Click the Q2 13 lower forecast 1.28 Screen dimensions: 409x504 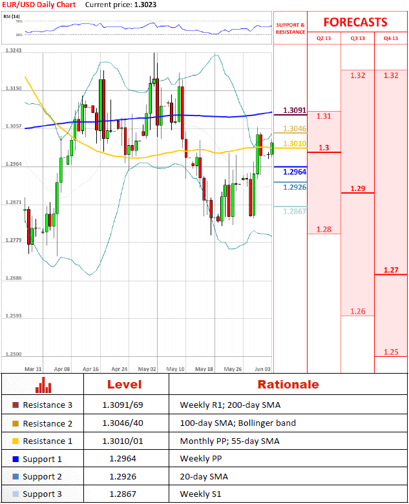(x=324, y=229)
